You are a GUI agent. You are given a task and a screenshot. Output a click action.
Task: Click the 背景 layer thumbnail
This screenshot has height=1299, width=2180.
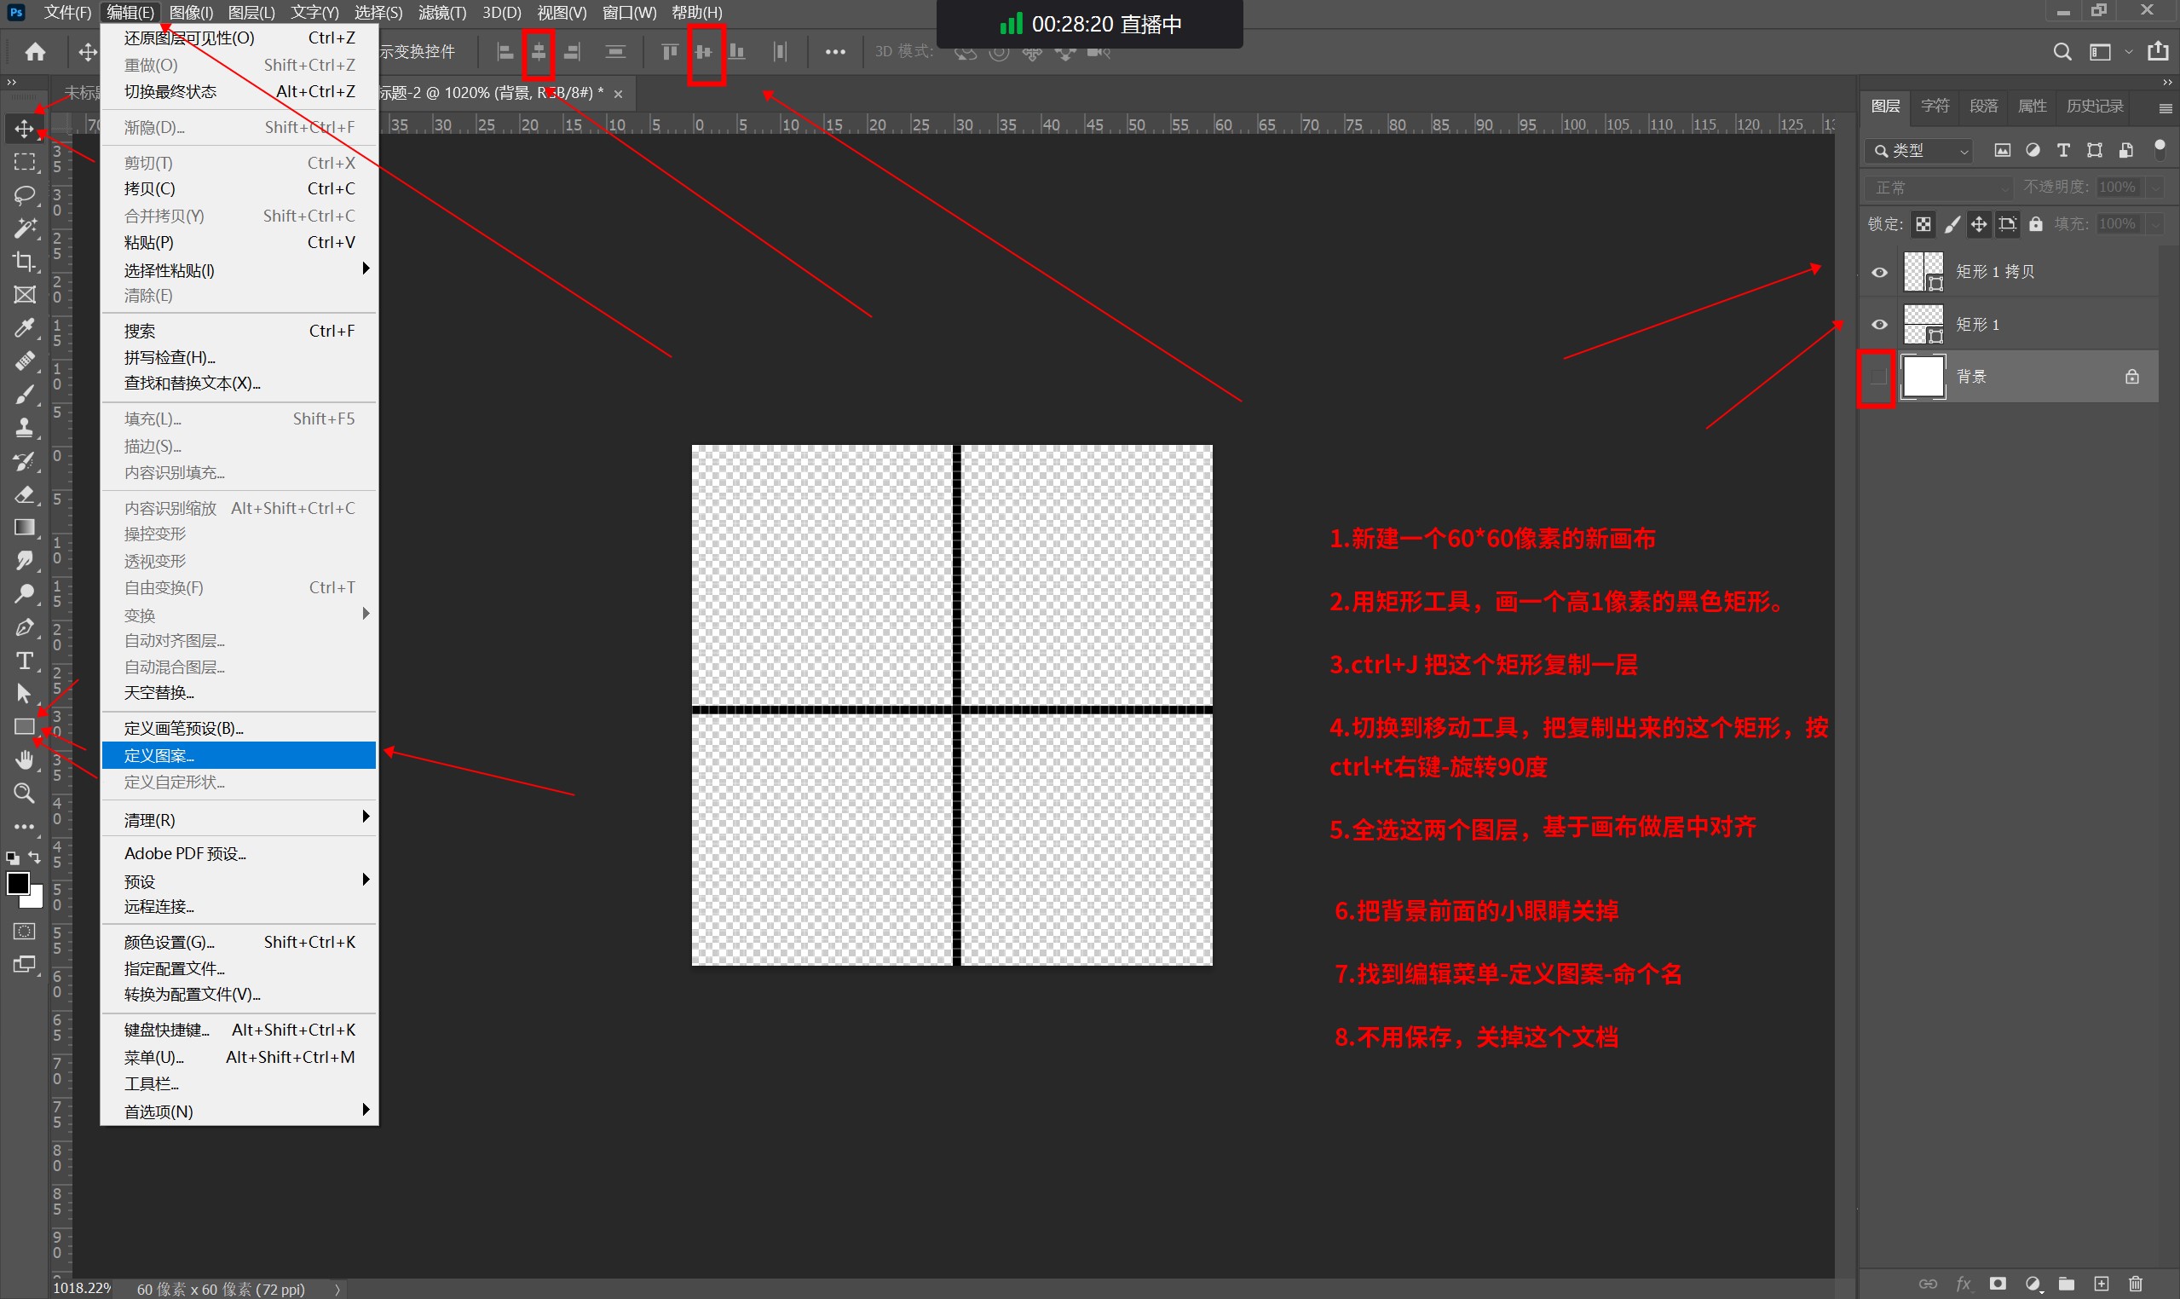click(x=1923, y=378)
